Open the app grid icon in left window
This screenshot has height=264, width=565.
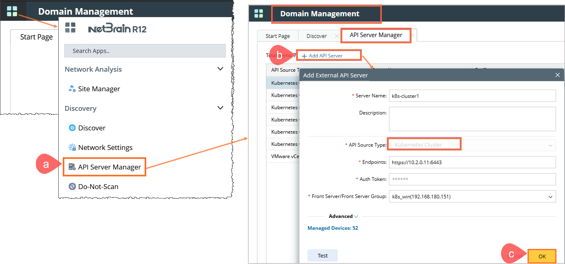click(x=12, y=11)
